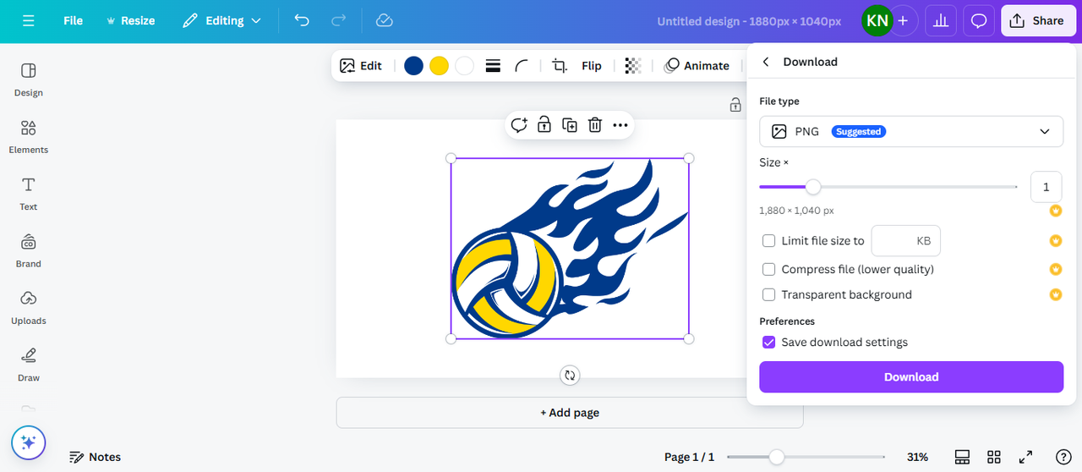This screenshot has height=472, width=1082.
Task: Click the Animate button
Action: (697, 66)
